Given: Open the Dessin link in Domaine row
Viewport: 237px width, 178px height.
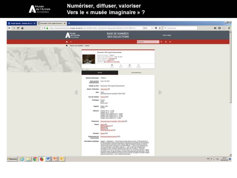Looking at the screenshot, I should [103, 133].
